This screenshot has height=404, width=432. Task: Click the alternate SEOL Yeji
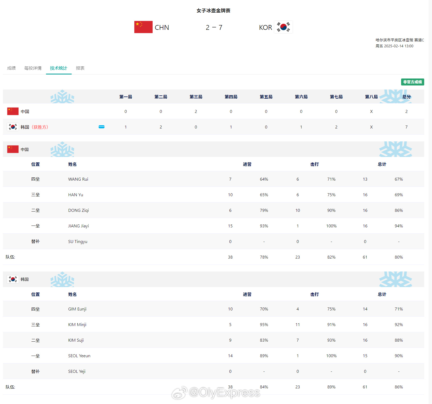(x=77, y=371)
